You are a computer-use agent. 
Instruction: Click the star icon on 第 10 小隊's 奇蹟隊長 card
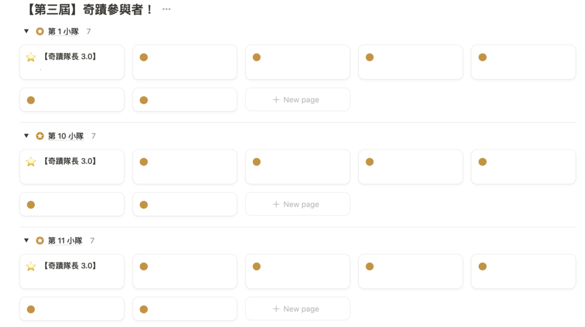click(31, 162)
